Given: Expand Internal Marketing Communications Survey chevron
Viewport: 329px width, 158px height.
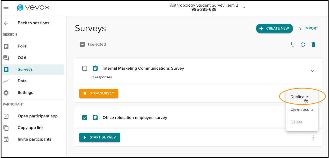Looking at the screenshot, I should click(x=313, y=71).
